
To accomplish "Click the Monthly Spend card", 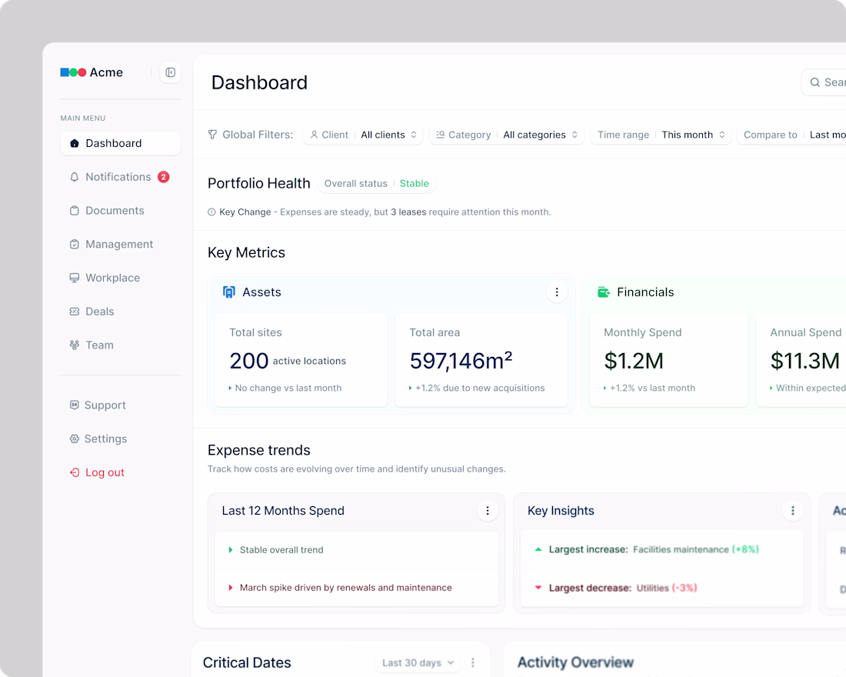I will tap(668, 359).
